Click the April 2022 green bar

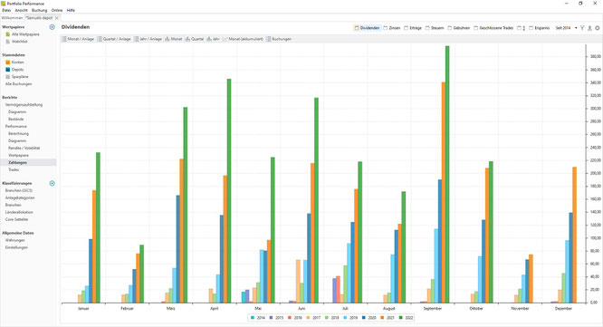coord(229,191)
